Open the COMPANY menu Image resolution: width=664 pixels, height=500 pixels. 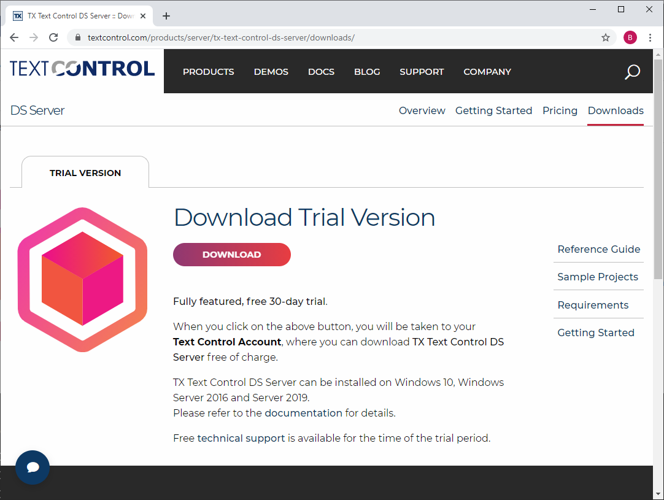[487, 72]
